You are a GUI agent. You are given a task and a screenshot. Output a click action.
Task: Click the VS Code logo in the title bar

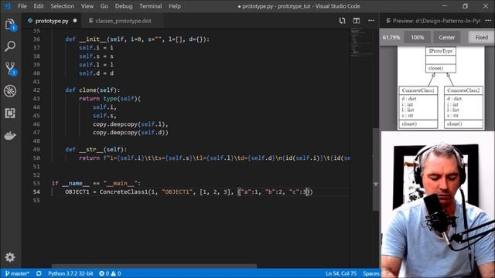tap(8, 6)
